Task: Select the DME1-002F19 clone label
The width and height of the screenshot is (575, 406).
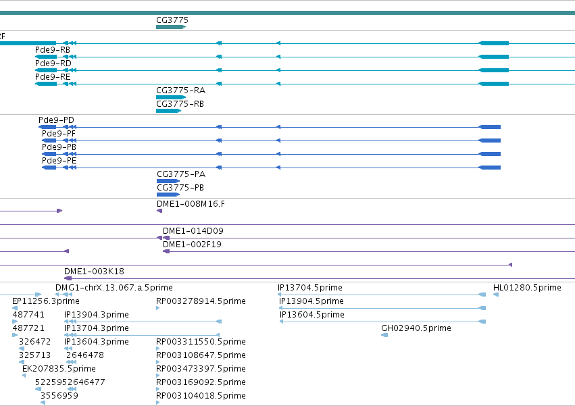Action: (x=192, y=245)
